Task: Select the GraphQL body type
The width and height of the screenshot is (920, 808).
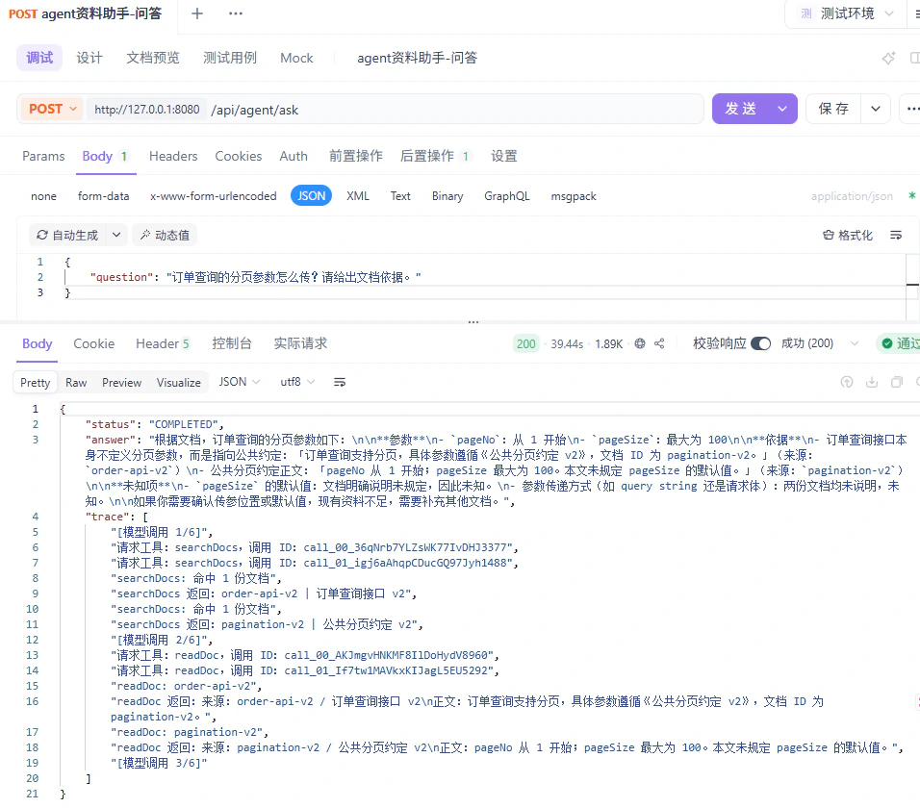Action: (x=507, y=196)
